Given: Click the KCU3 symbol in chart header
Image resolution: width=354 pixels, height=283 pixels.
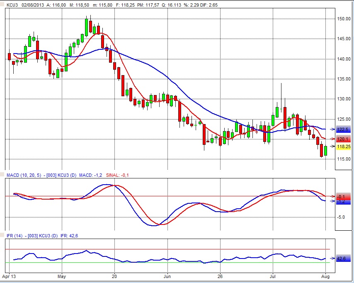Looking at the screenshot, I should 12,5.
